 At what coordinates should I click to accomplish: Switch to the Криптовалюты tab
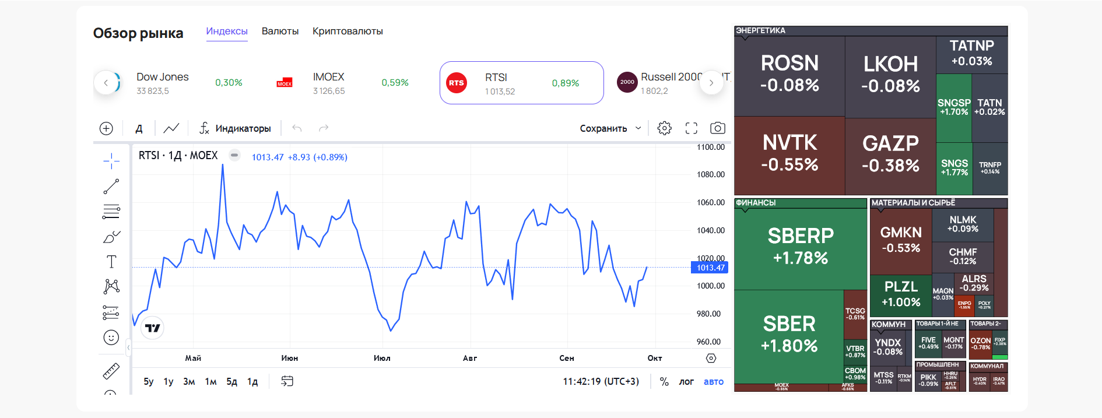tap(348, 31)
